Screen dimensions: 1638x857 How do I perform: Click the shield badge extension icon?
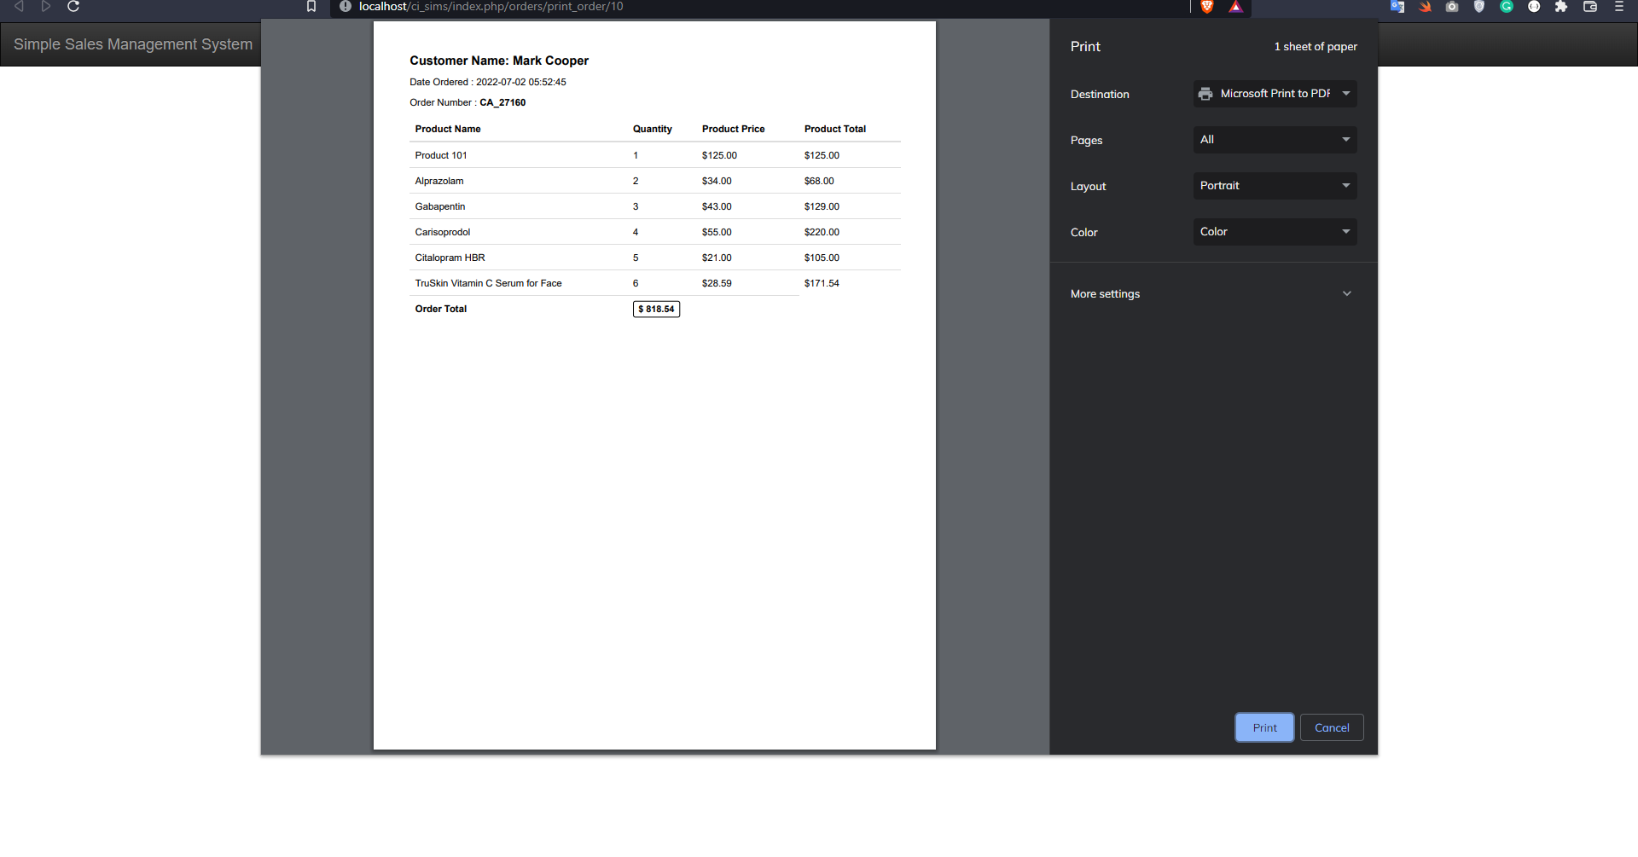[1479, 6]
